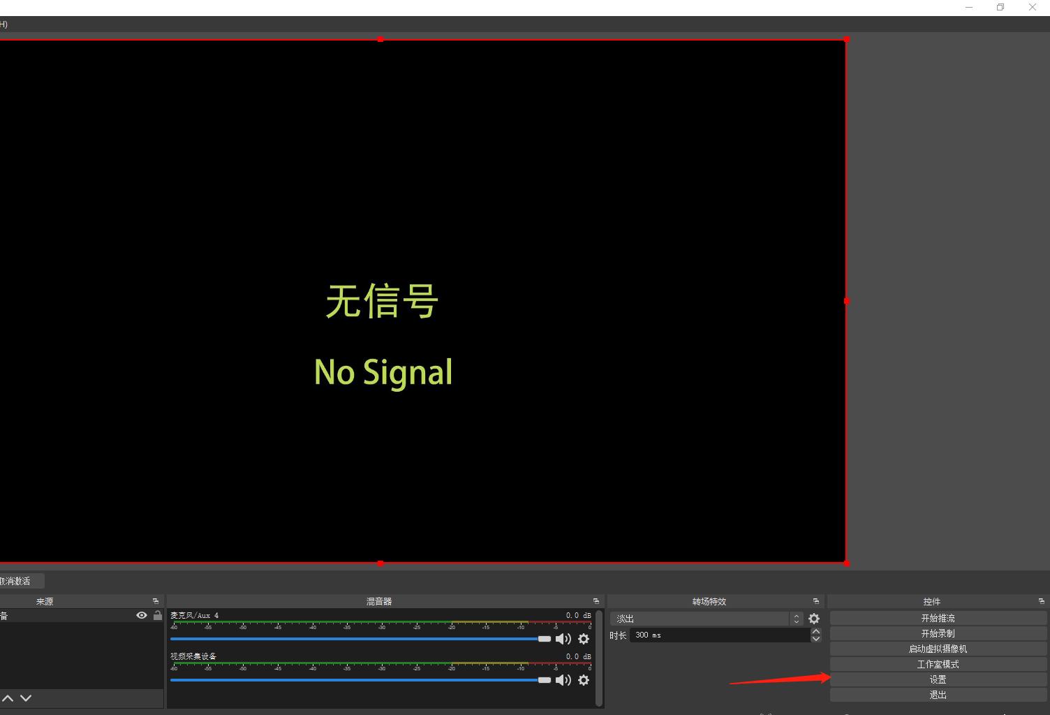Increase transition duration with the up stepper

tap(815, 631)
